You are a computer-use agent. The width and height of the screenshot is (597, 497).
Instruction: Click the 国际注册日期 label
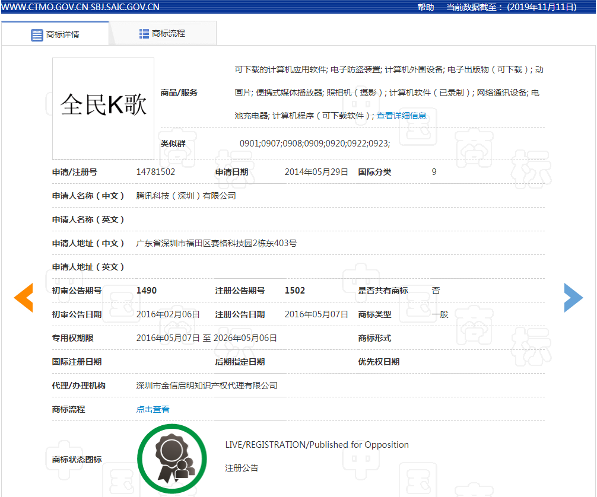[77, 362]
